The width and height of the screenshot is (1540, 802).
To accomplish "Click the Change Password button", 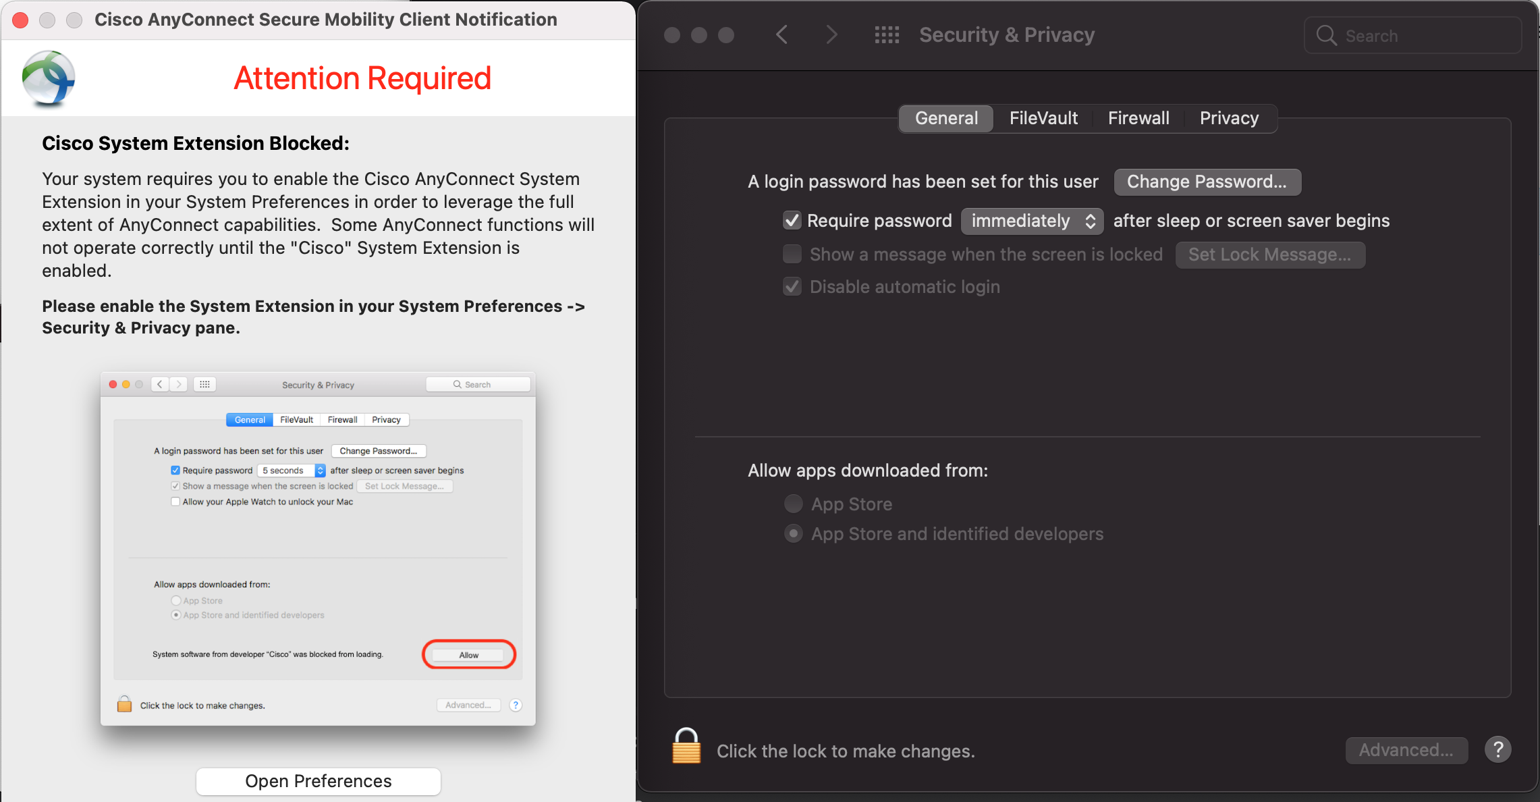I will (1207, 182).
